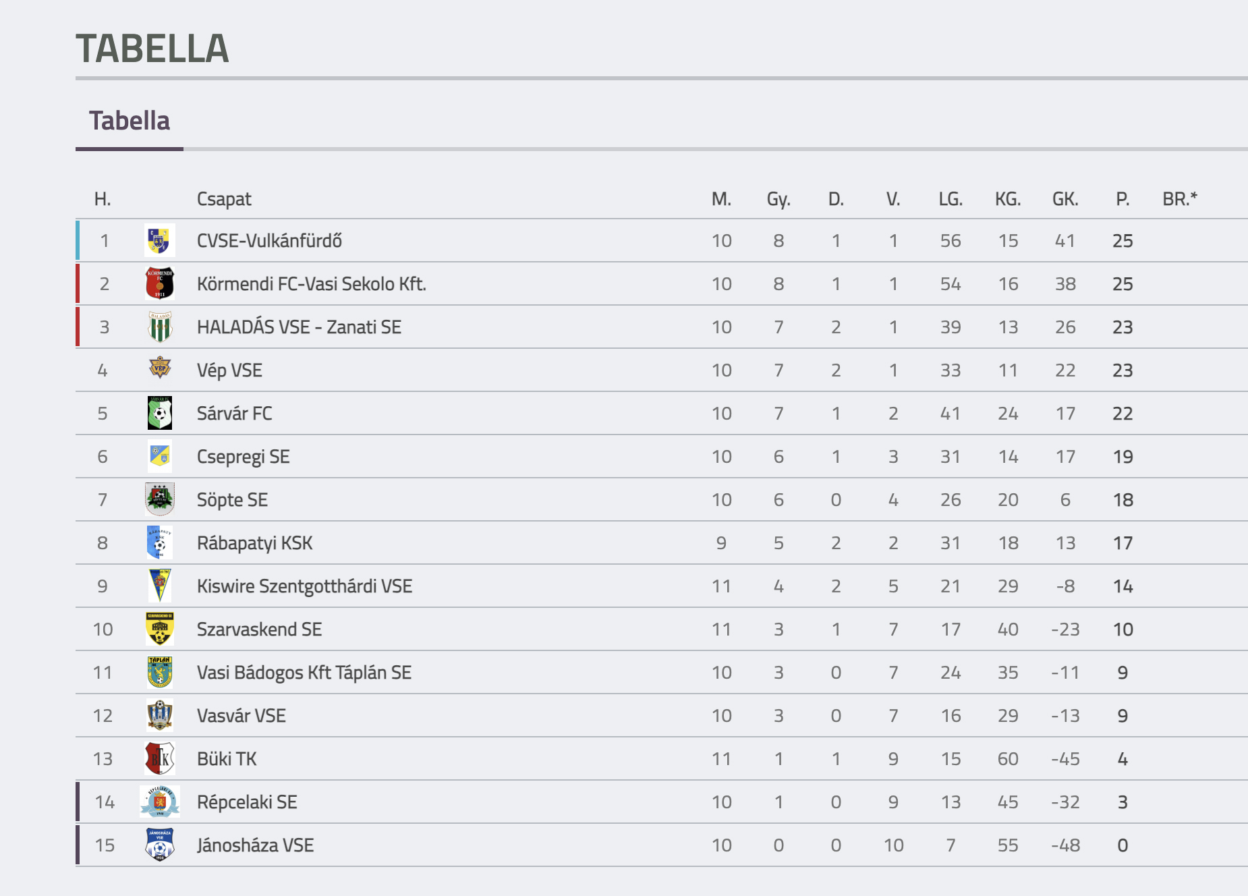Open the Vasvár VSE team link

point(242,716)
